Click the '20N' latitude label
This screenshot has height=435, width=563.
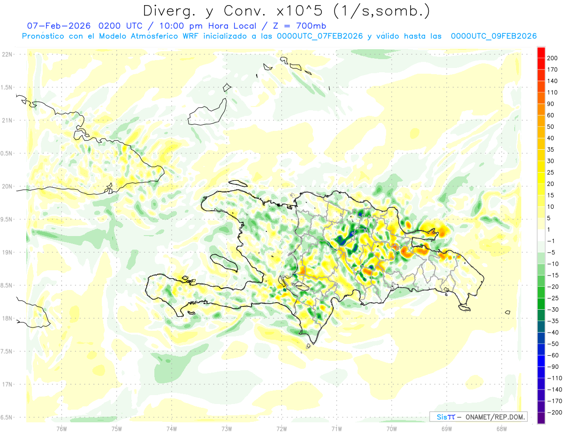pos(7,186)
